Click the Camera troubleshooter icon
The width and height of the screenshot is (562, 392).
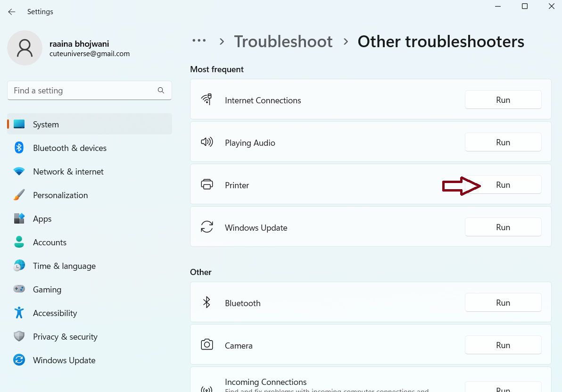pos(207,345)
